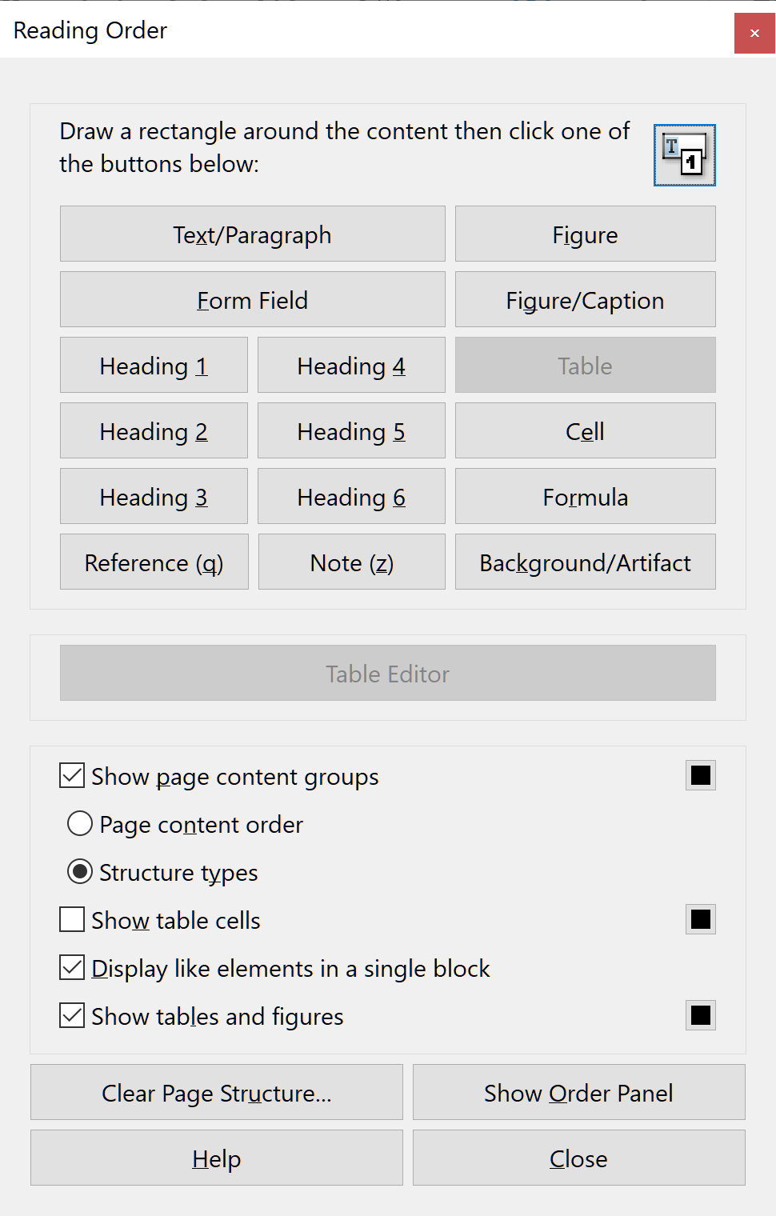This screenshot has width=776, height=1216.
Task: Click Show Order Panel button
Action: click(x=578, y=1093)
